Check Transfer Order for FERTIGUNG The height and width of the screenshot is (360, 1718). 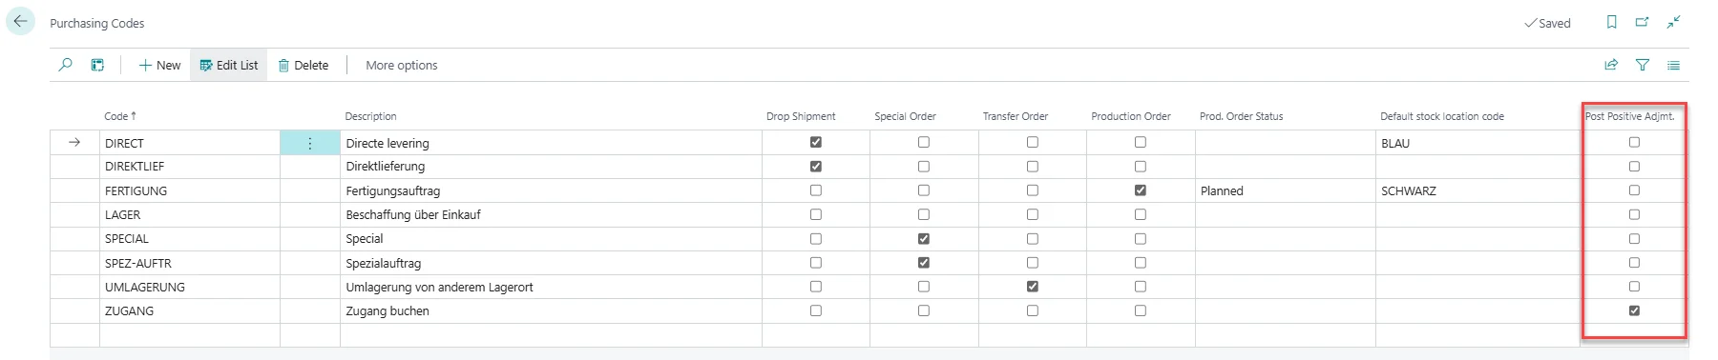tap(1032, 190)
